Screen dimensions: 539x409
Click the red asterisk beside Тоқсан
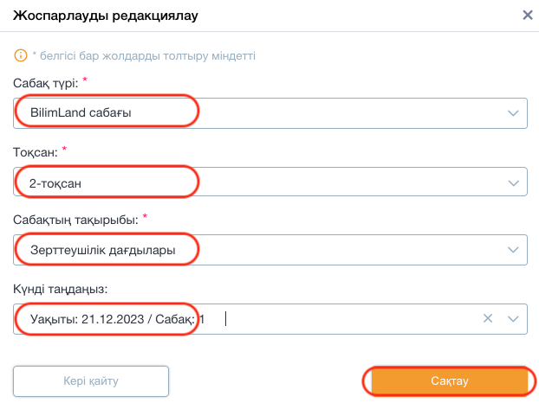point(64,149)
